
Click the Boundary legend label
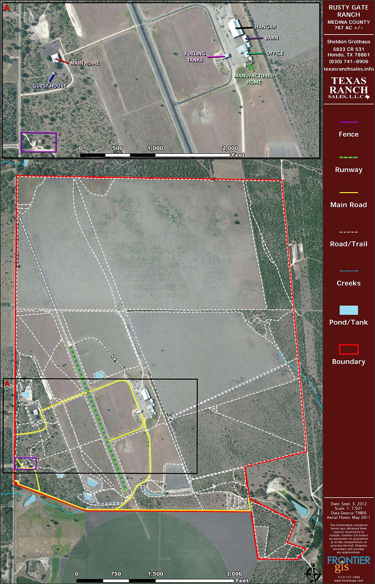coord(349,361)
